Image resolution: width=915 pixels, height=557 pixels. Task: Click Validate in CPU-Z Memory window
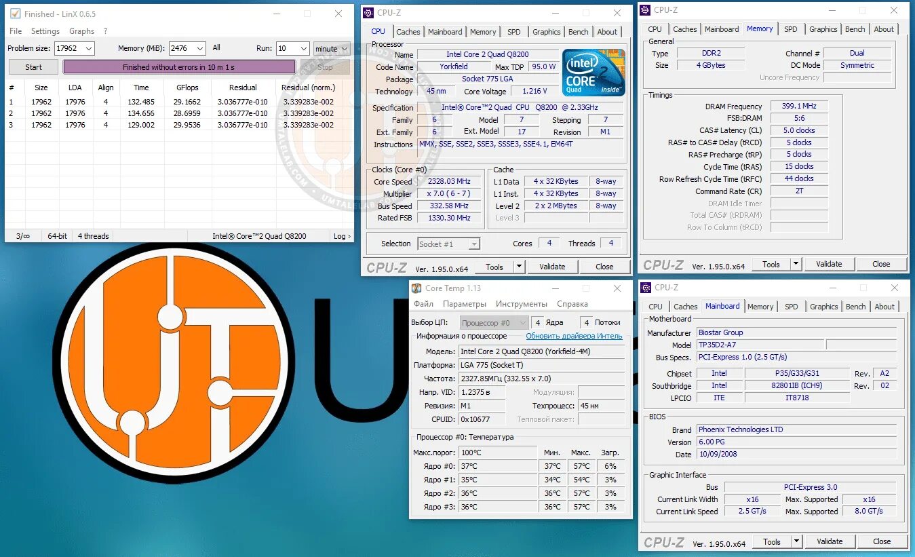829,264
